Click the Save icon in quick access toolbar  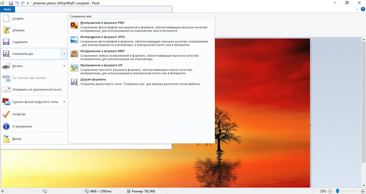tap(11, 3)
